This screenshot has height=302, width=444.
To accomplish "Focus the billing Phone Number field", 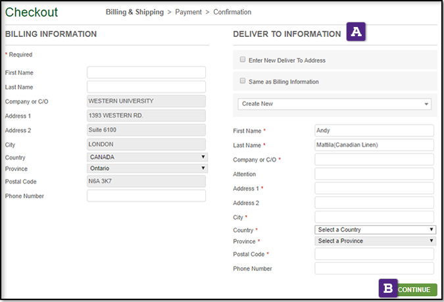I will [x=146, y=195].
